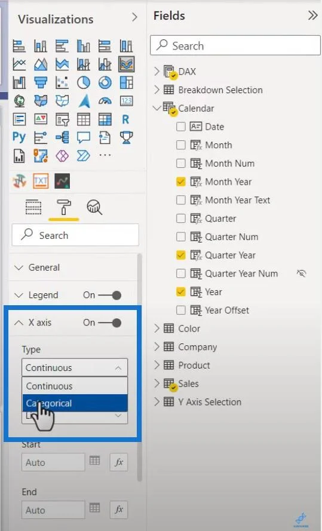This screenshot has height=531, width=322.
Task: Open the Analytics magnifier tab
Action: [94, 207]
